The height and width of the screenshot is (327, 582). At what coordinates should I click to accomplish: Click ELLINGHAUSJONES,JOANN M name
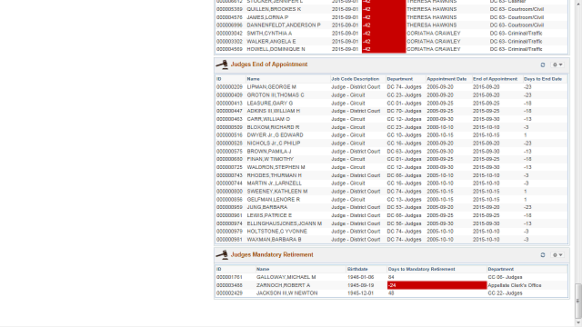point(285,223)
